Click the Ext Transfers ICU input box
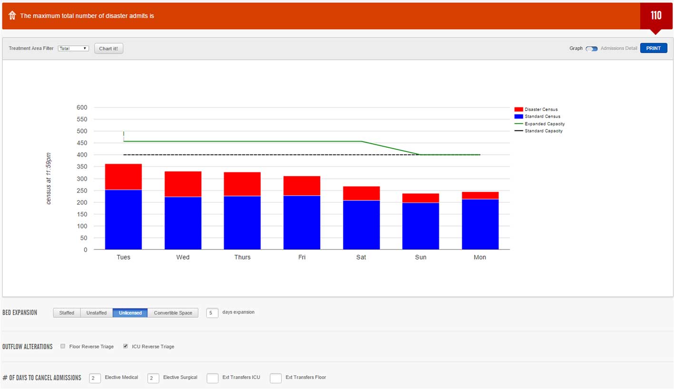Screen dimensions: 674x389 tap(212, 378)
